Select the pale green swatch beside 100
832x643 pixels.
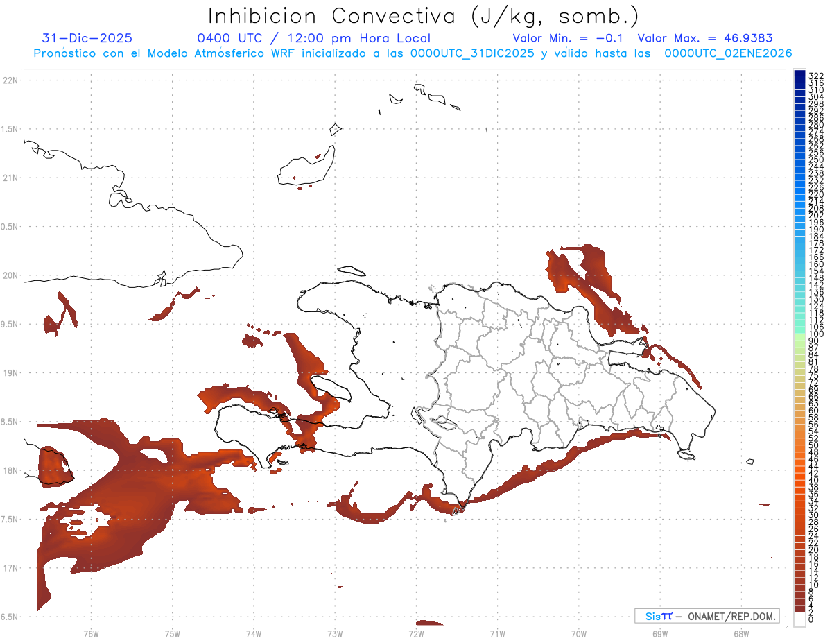pos(800,337)
